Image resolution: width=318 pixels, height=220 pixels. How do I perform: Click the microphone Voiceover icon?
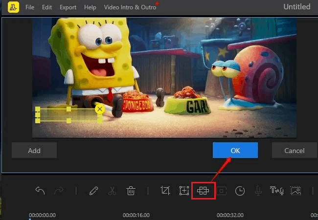(x=258, y=191)
